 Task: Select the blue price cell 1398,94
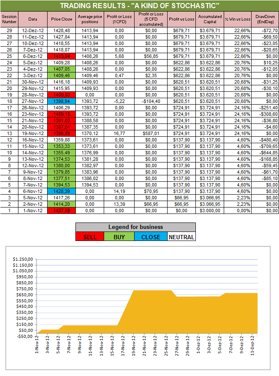point(62,101)
